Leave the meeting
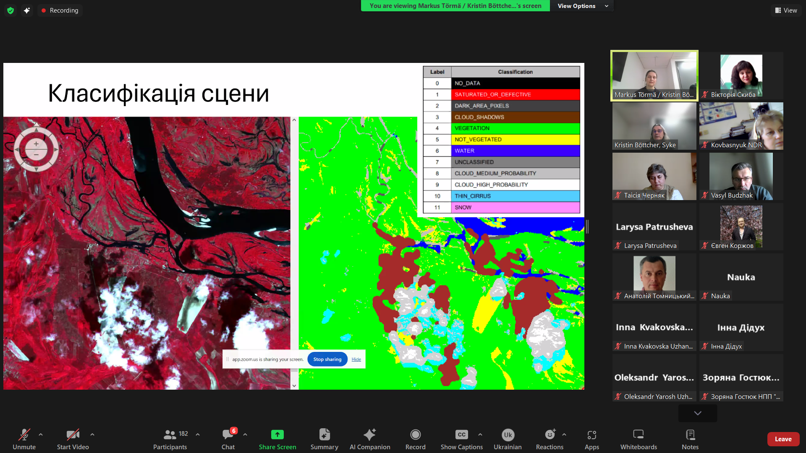This screenshot has height=453, width=806. tap(783, 439)
